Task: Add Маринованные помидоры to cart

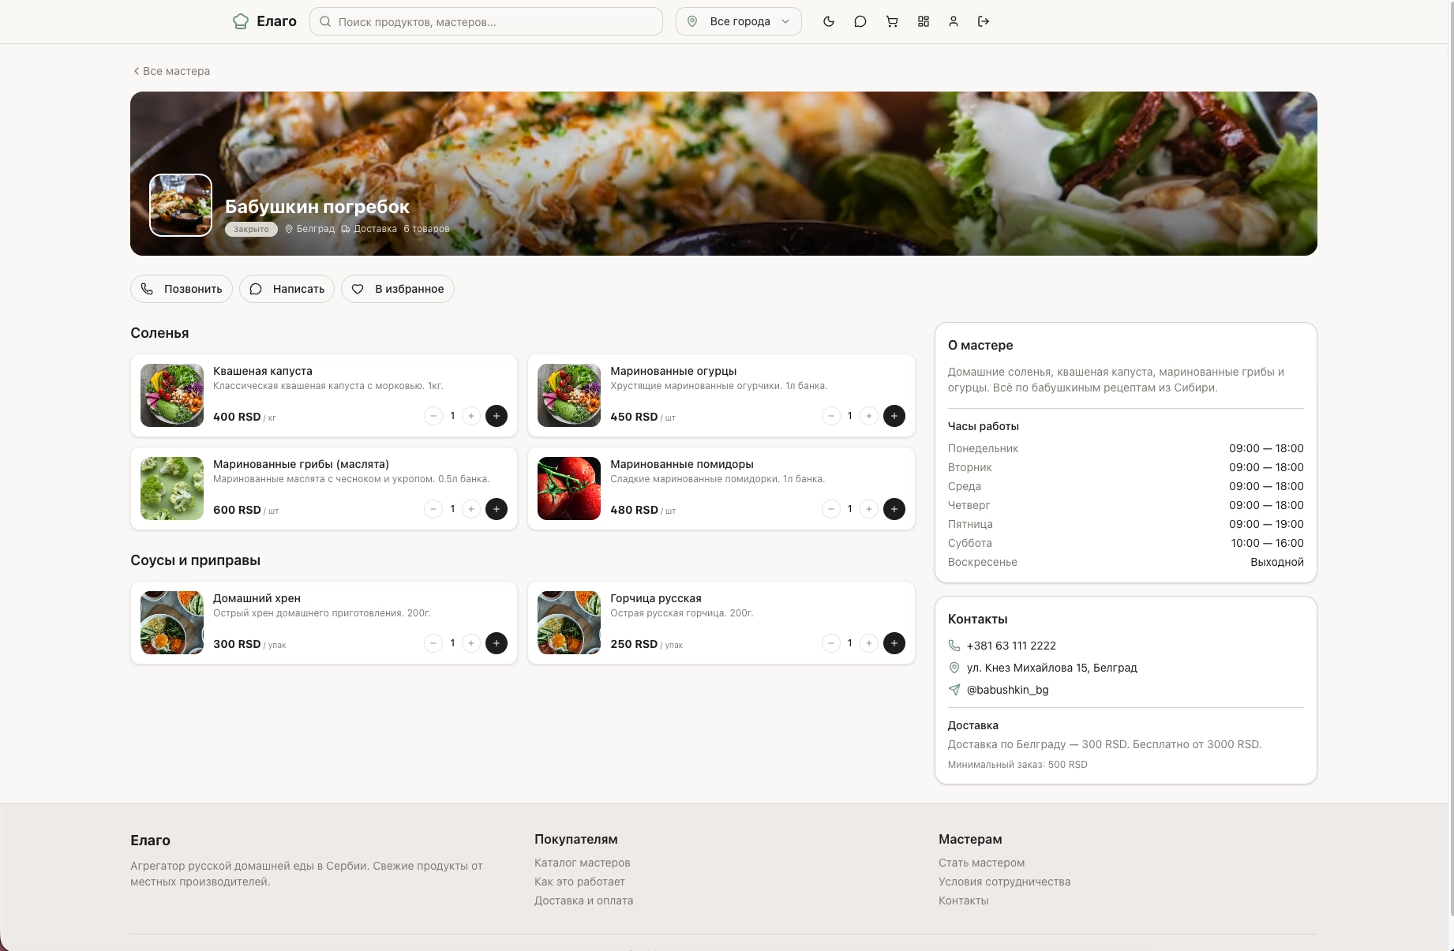Action: tap(894, 509)
